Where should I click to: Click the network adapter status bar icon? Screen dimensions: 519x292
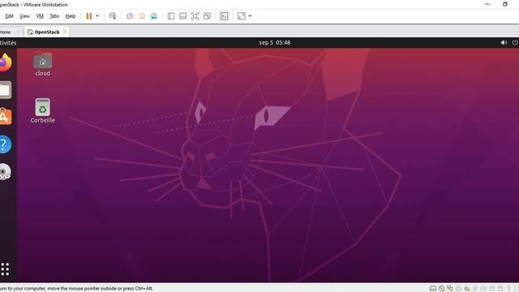coord(450,289)
